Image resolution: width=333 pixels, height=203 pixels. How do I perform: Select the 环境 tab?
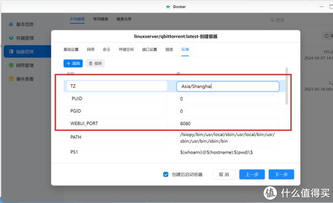tap(185, 49)
